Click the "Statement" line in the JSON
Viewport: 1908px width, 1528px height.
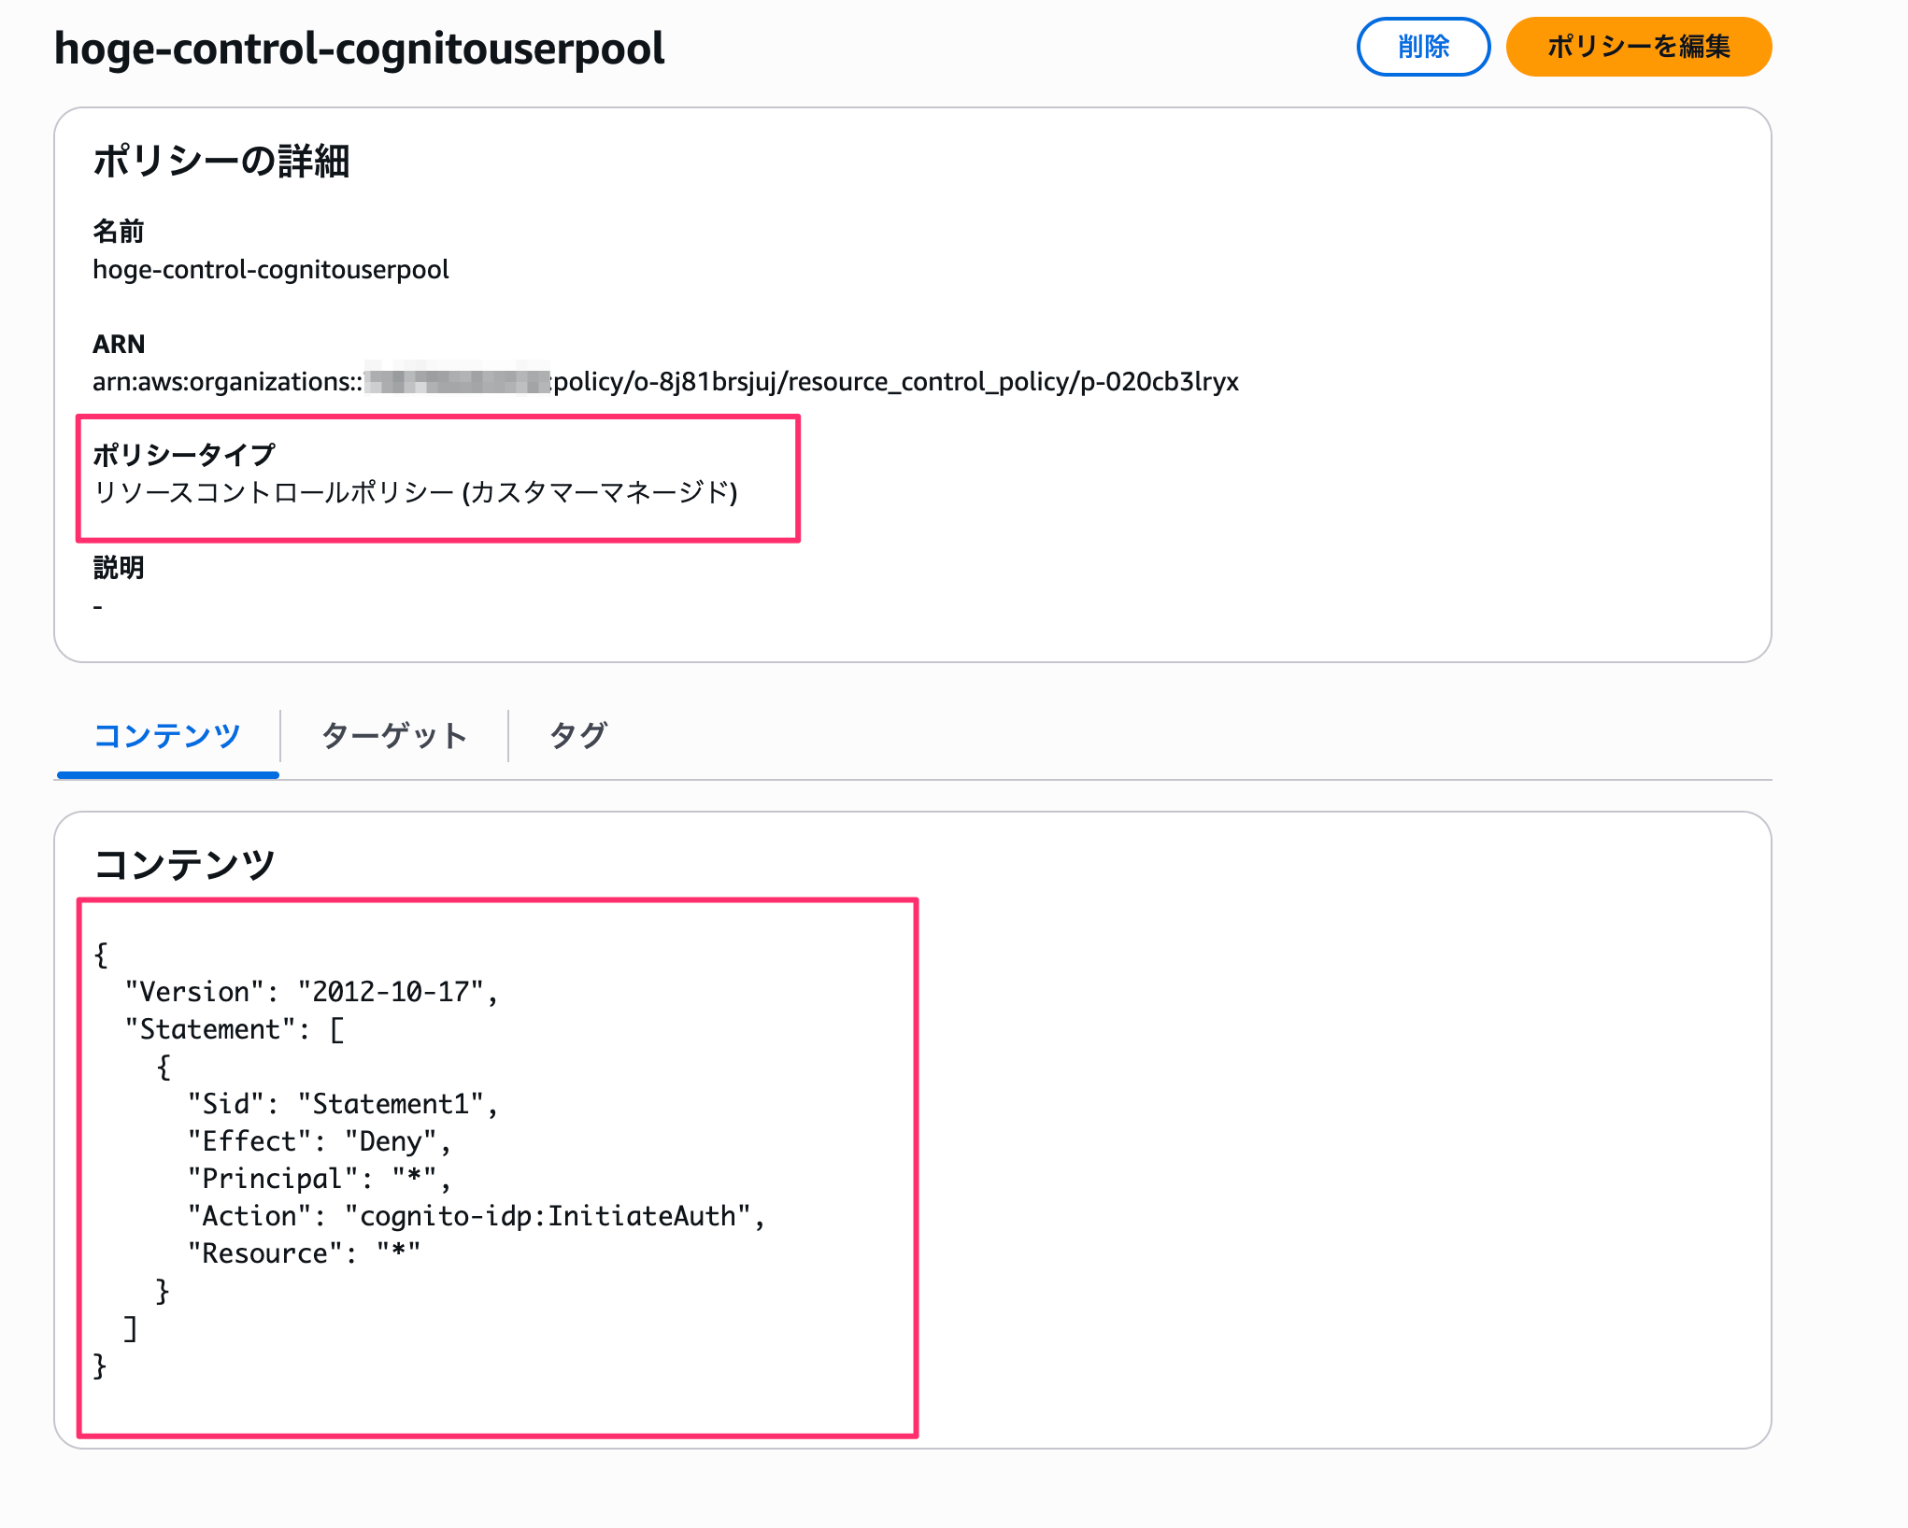[234, 1029]
